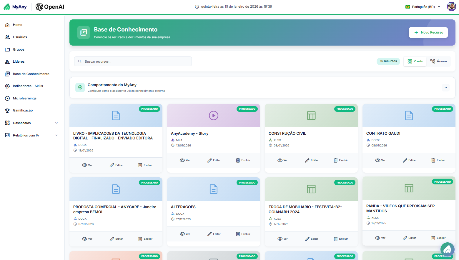Open the MyAny chat bubble in bottom corner

pyautogui.click(x=447, y=250)
